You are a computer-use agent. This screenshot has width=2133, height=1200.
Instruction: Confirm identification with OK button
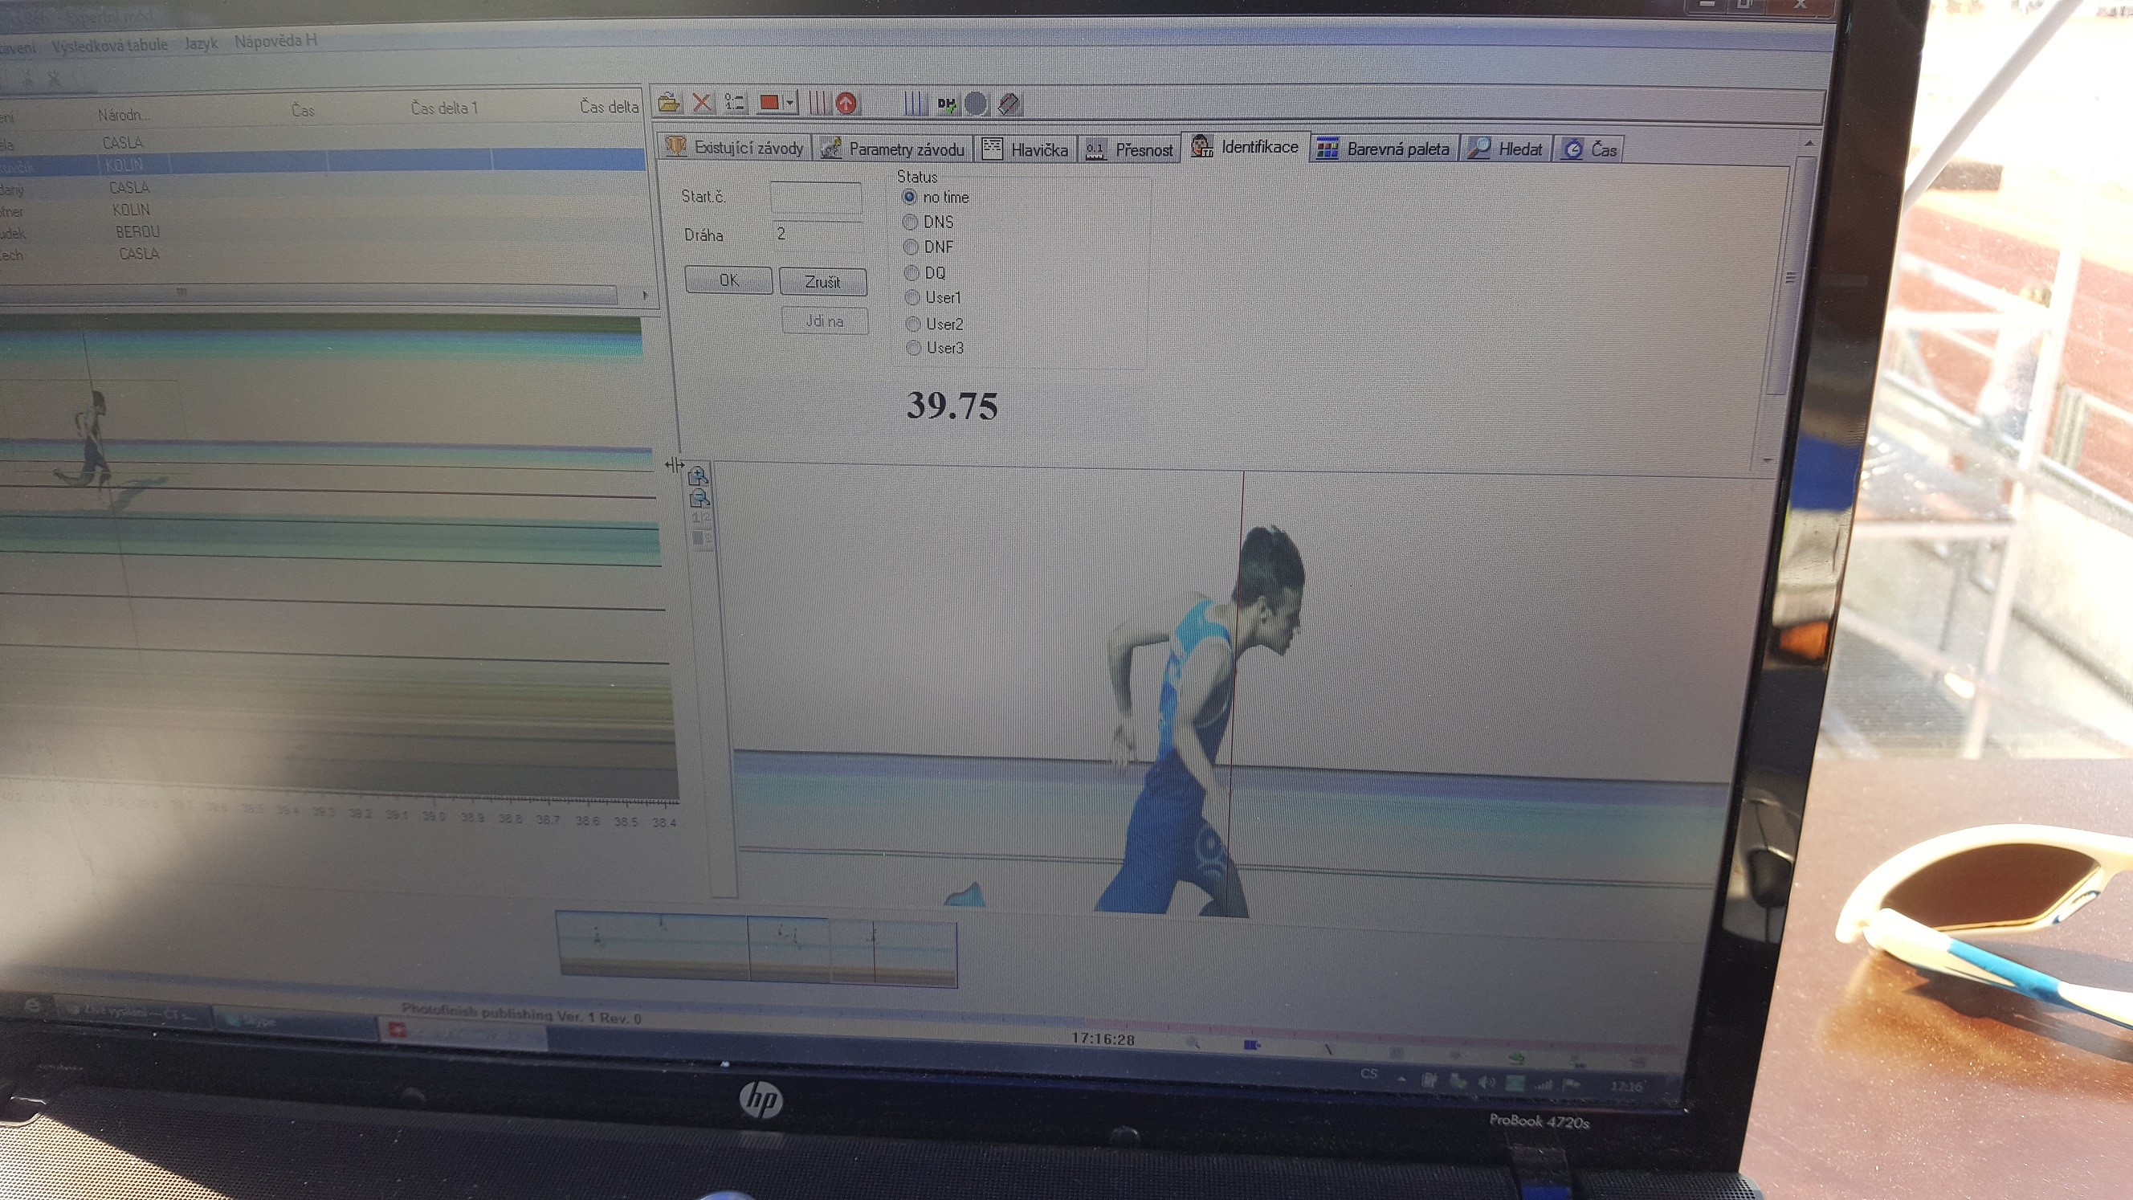[x=728, y=281]
